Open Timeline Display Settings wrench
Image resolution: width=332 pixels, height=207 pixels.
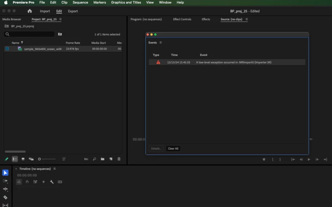click(52, 182)
